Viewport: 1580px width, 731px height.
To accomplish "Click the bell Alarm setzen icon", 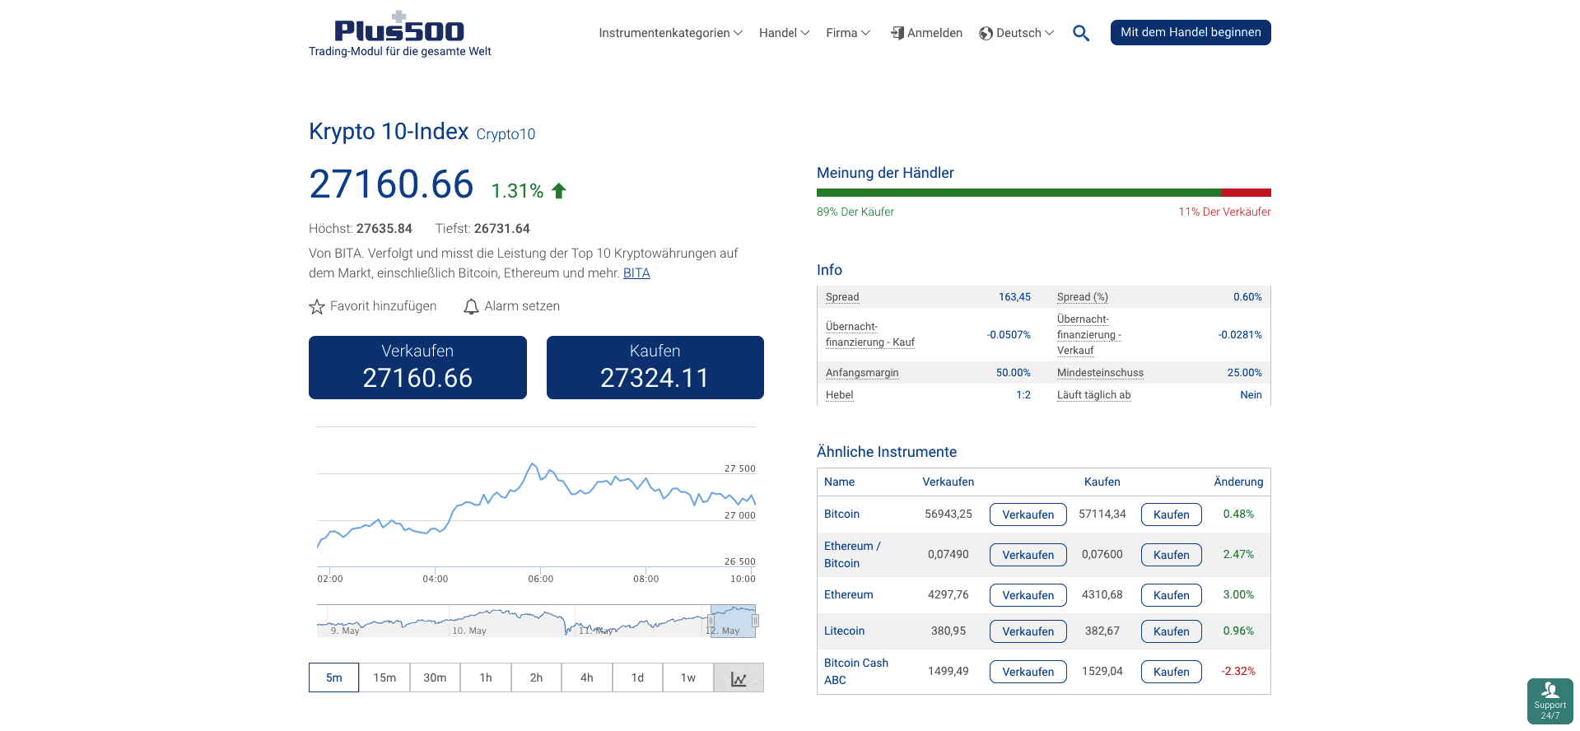I will [x=471, y=307].
